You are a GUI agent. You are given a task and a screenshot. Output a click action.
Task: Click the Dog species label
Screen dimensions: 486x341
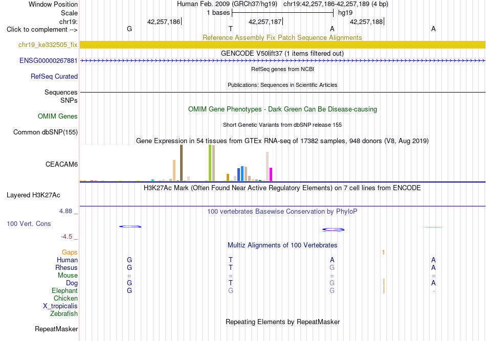[72, 283]
